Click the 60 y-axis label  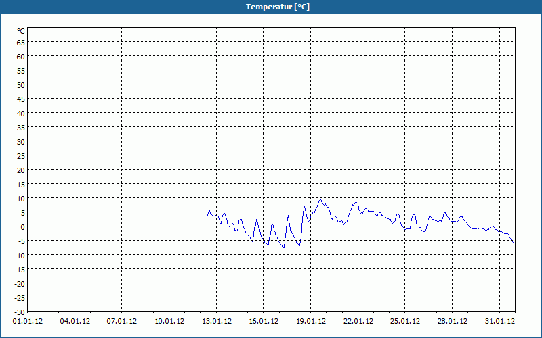(x=21, y=57)
